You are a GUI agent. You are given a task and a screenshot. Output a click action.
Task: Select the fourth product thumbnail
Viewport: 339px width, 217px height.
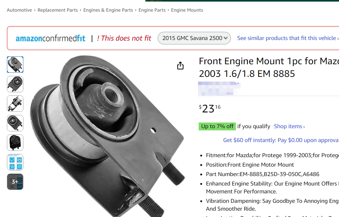click(15, 123)
